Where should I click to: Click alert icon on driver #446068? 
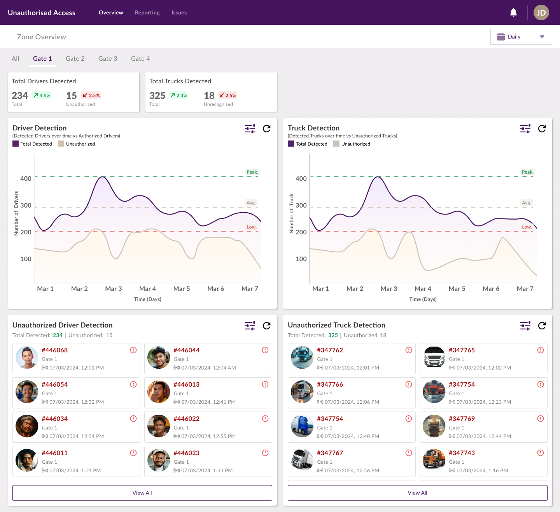[133, 350]
